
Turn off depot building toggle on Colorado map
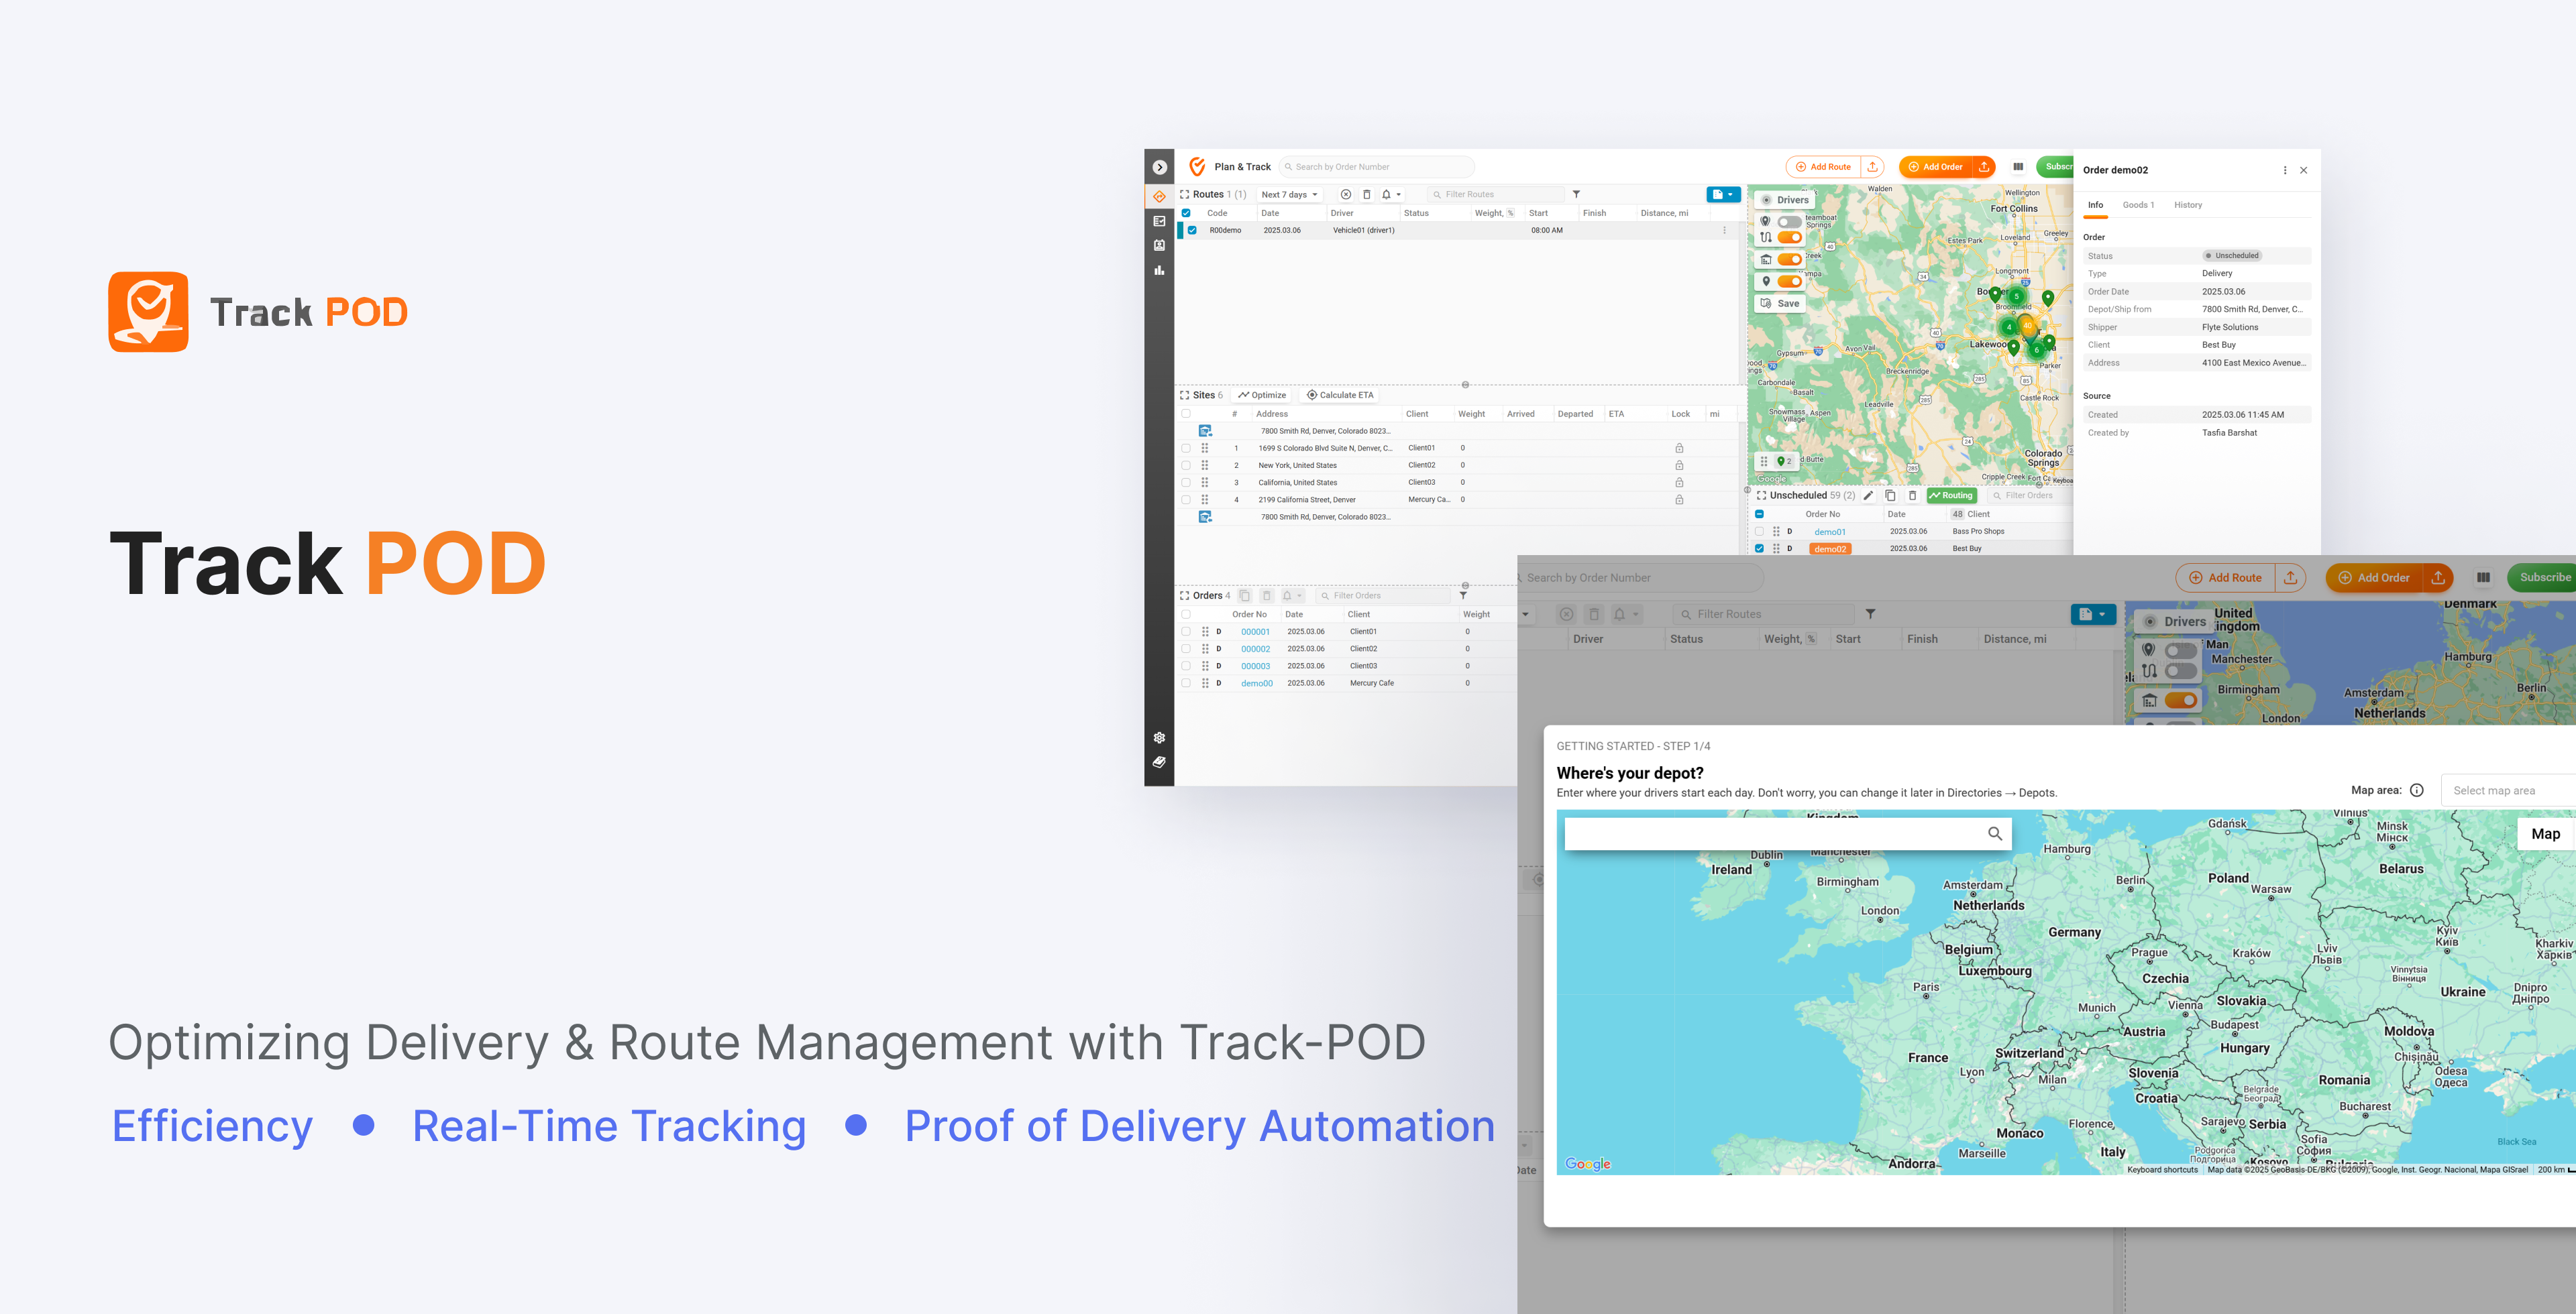click(1790, 260)
